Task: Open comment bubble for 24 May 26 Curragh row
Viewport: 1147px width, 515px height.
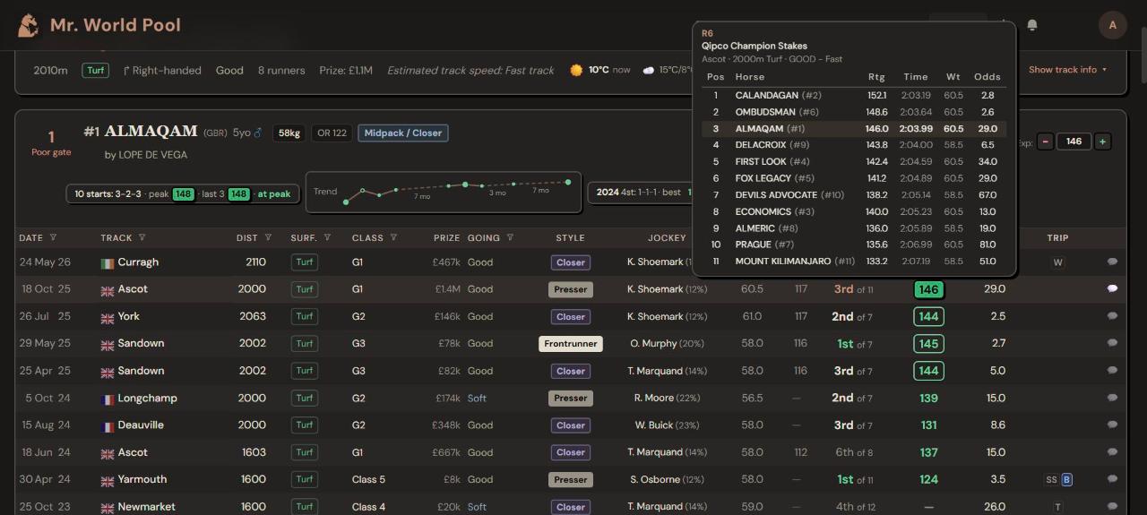Action: [x=1112, y=262]
